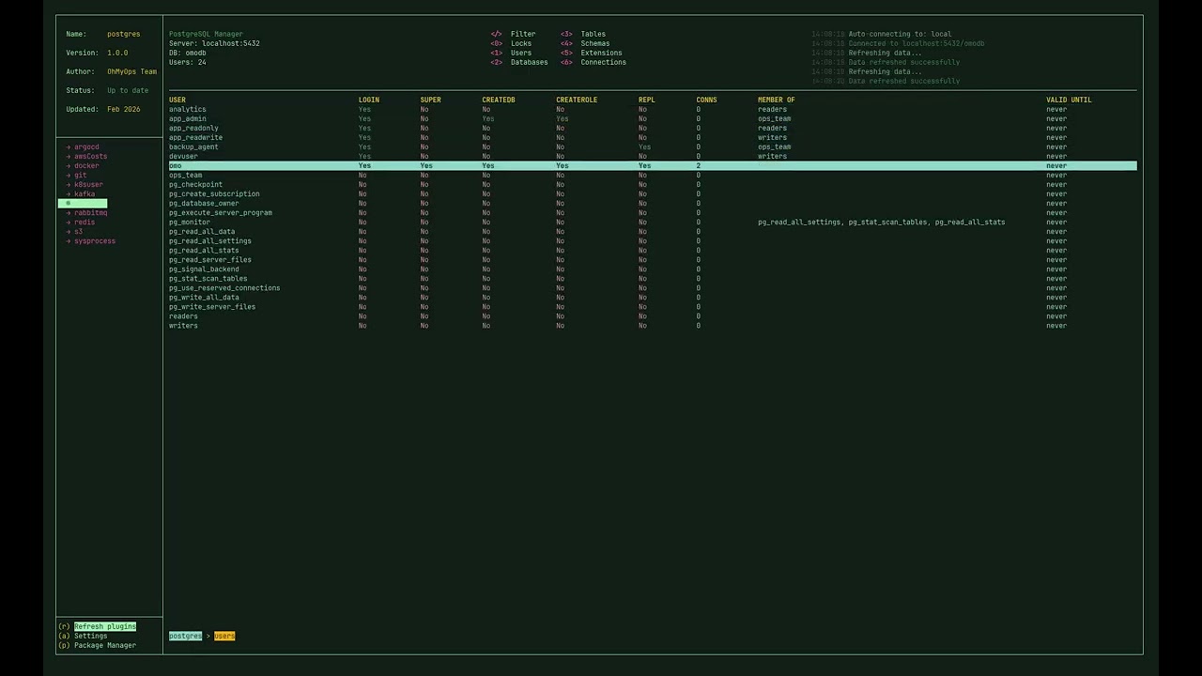Open the argocd plugin in the sidebar
The width and height of the screenshot is (1202, 676).
pyautogui.click(x=86, y=147)
